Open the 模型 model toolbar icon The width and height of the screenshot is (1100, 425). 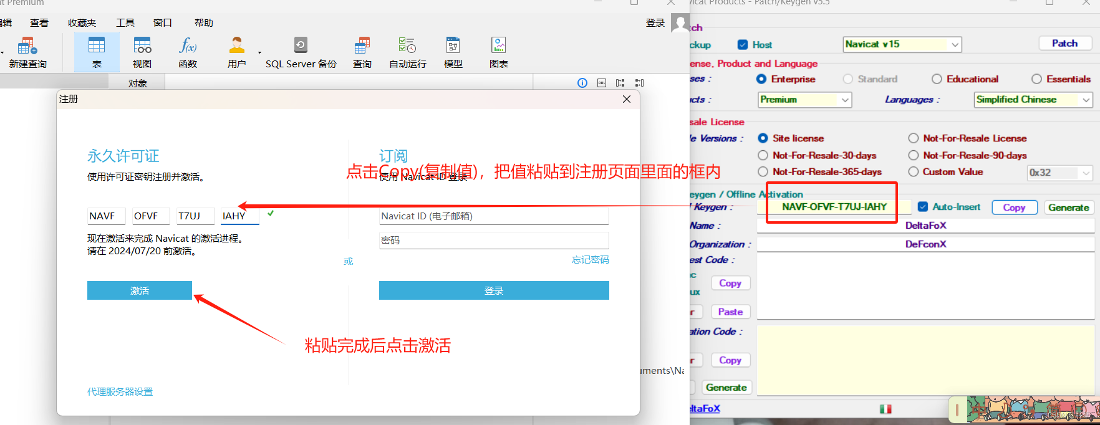coord(453,52)
